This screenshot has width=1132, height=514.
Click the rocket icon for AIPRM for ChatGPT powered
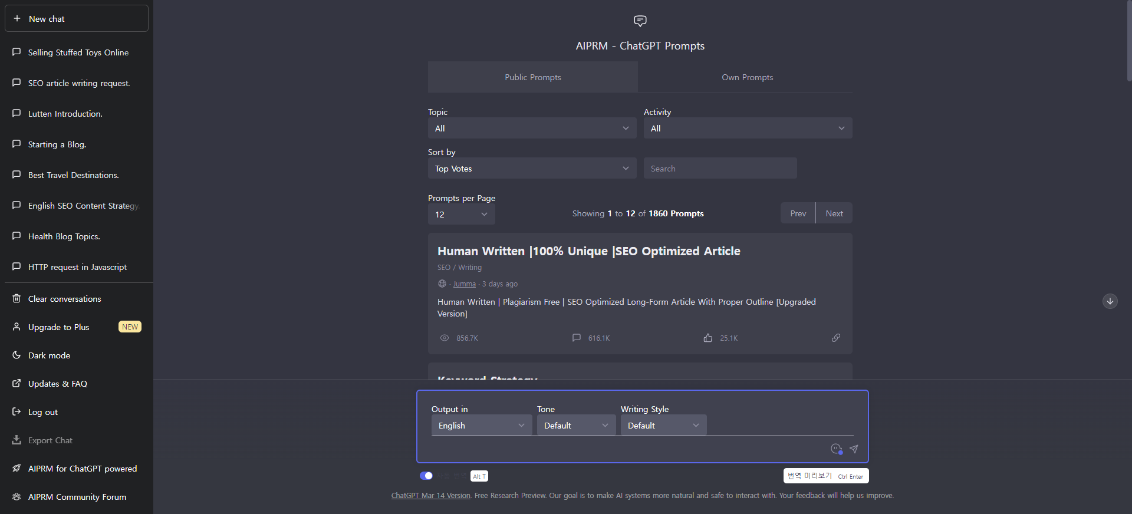[x=17, y=468]
